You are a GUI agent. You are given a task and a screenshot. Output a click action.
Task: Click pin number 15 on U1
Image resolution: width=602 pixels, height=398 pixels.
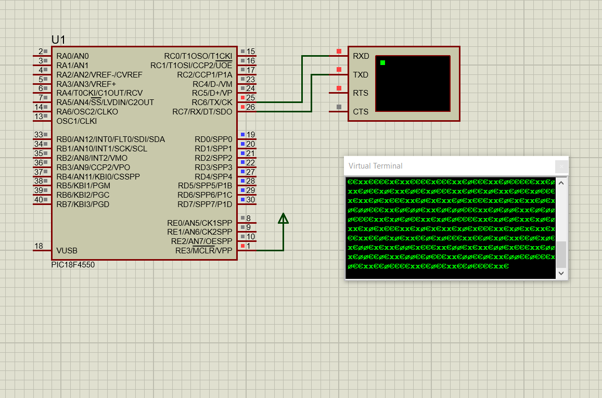[x=251, y=52]
